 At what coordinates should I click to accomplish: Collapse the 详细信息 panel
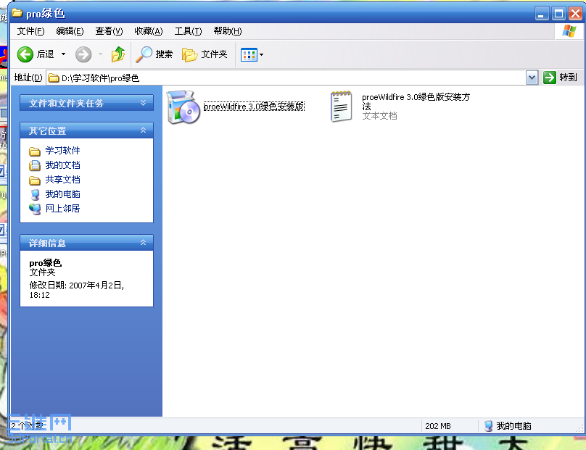click(x=87, y=243)
